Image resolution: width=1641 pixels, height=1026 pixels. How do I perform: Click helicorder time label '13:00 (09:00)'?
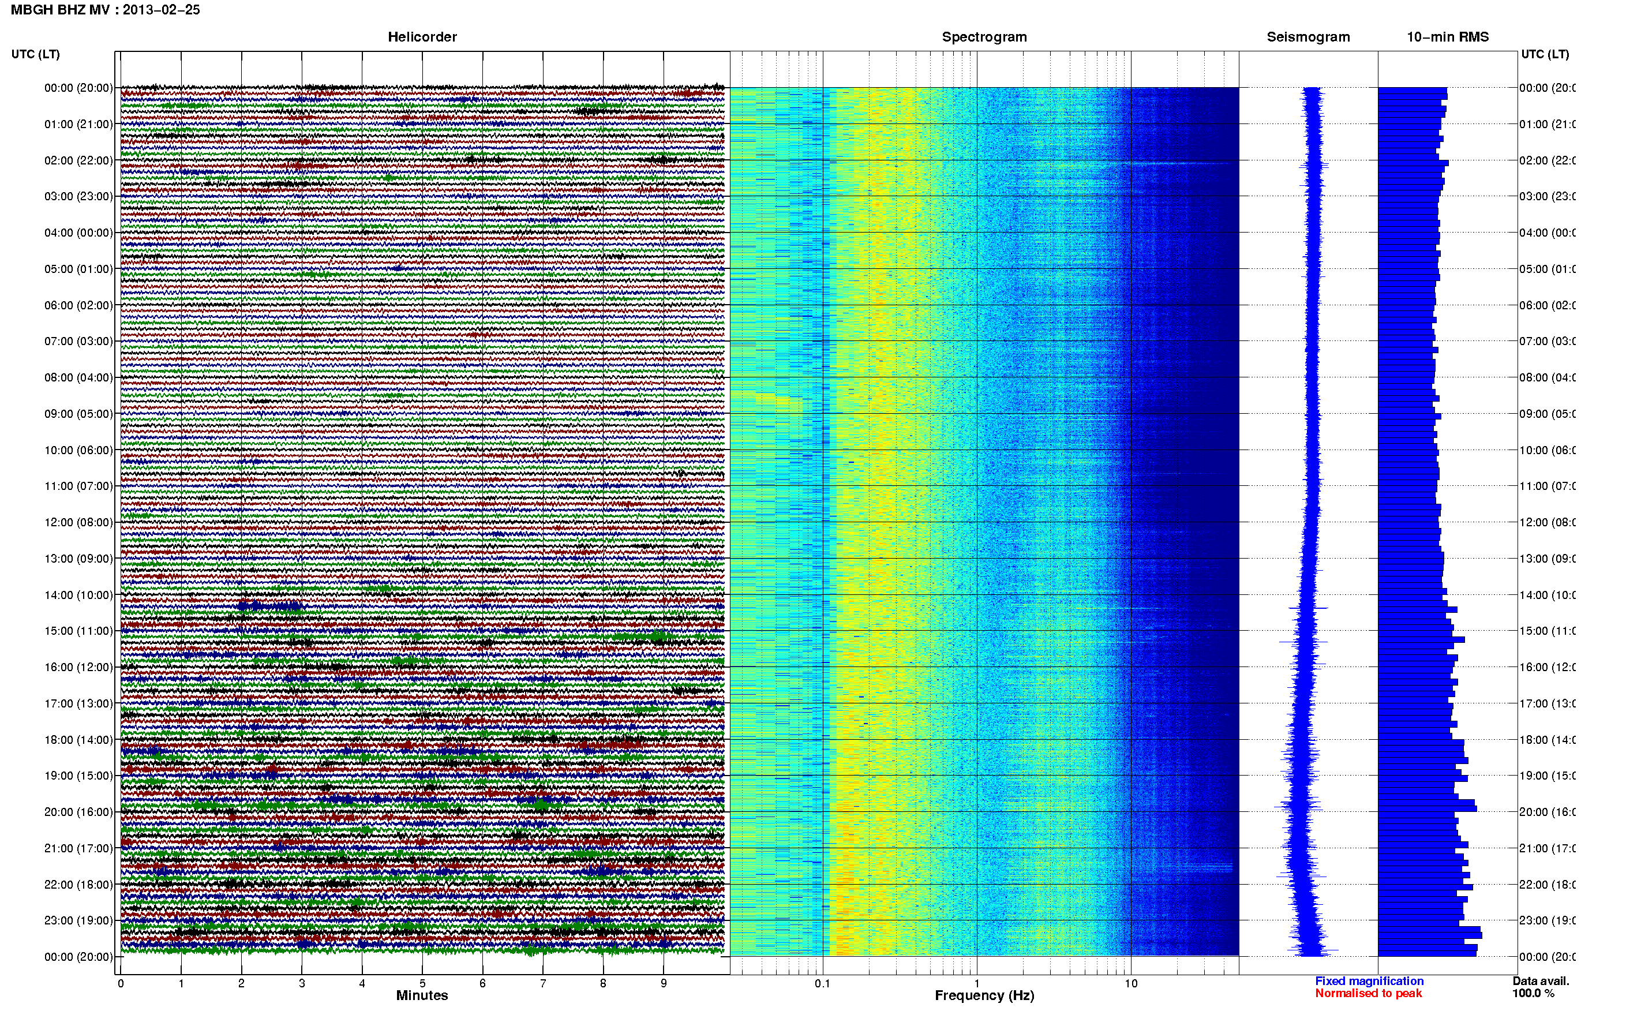point(78,559)
